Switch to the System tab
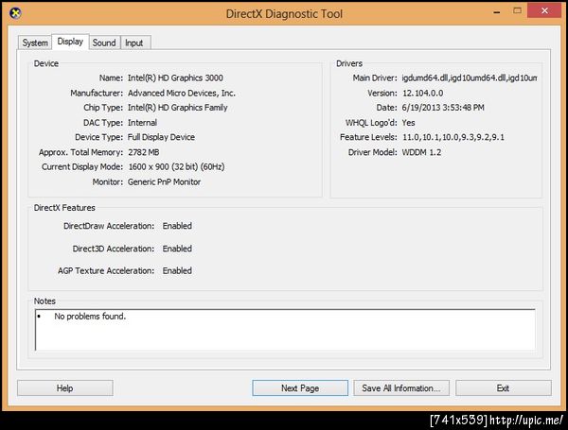The width and height of the screenshot is (568, 430). pyautogui.click(x=35, y=43)
